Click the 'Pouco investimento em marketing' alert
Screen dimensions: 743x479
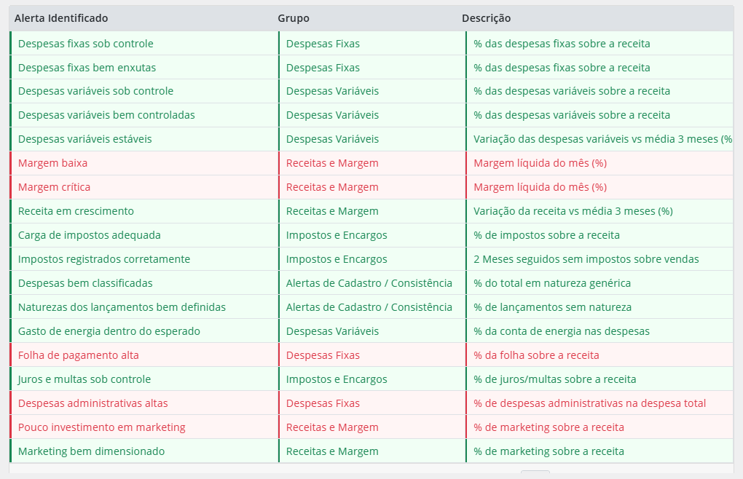[x=101, y=427]
